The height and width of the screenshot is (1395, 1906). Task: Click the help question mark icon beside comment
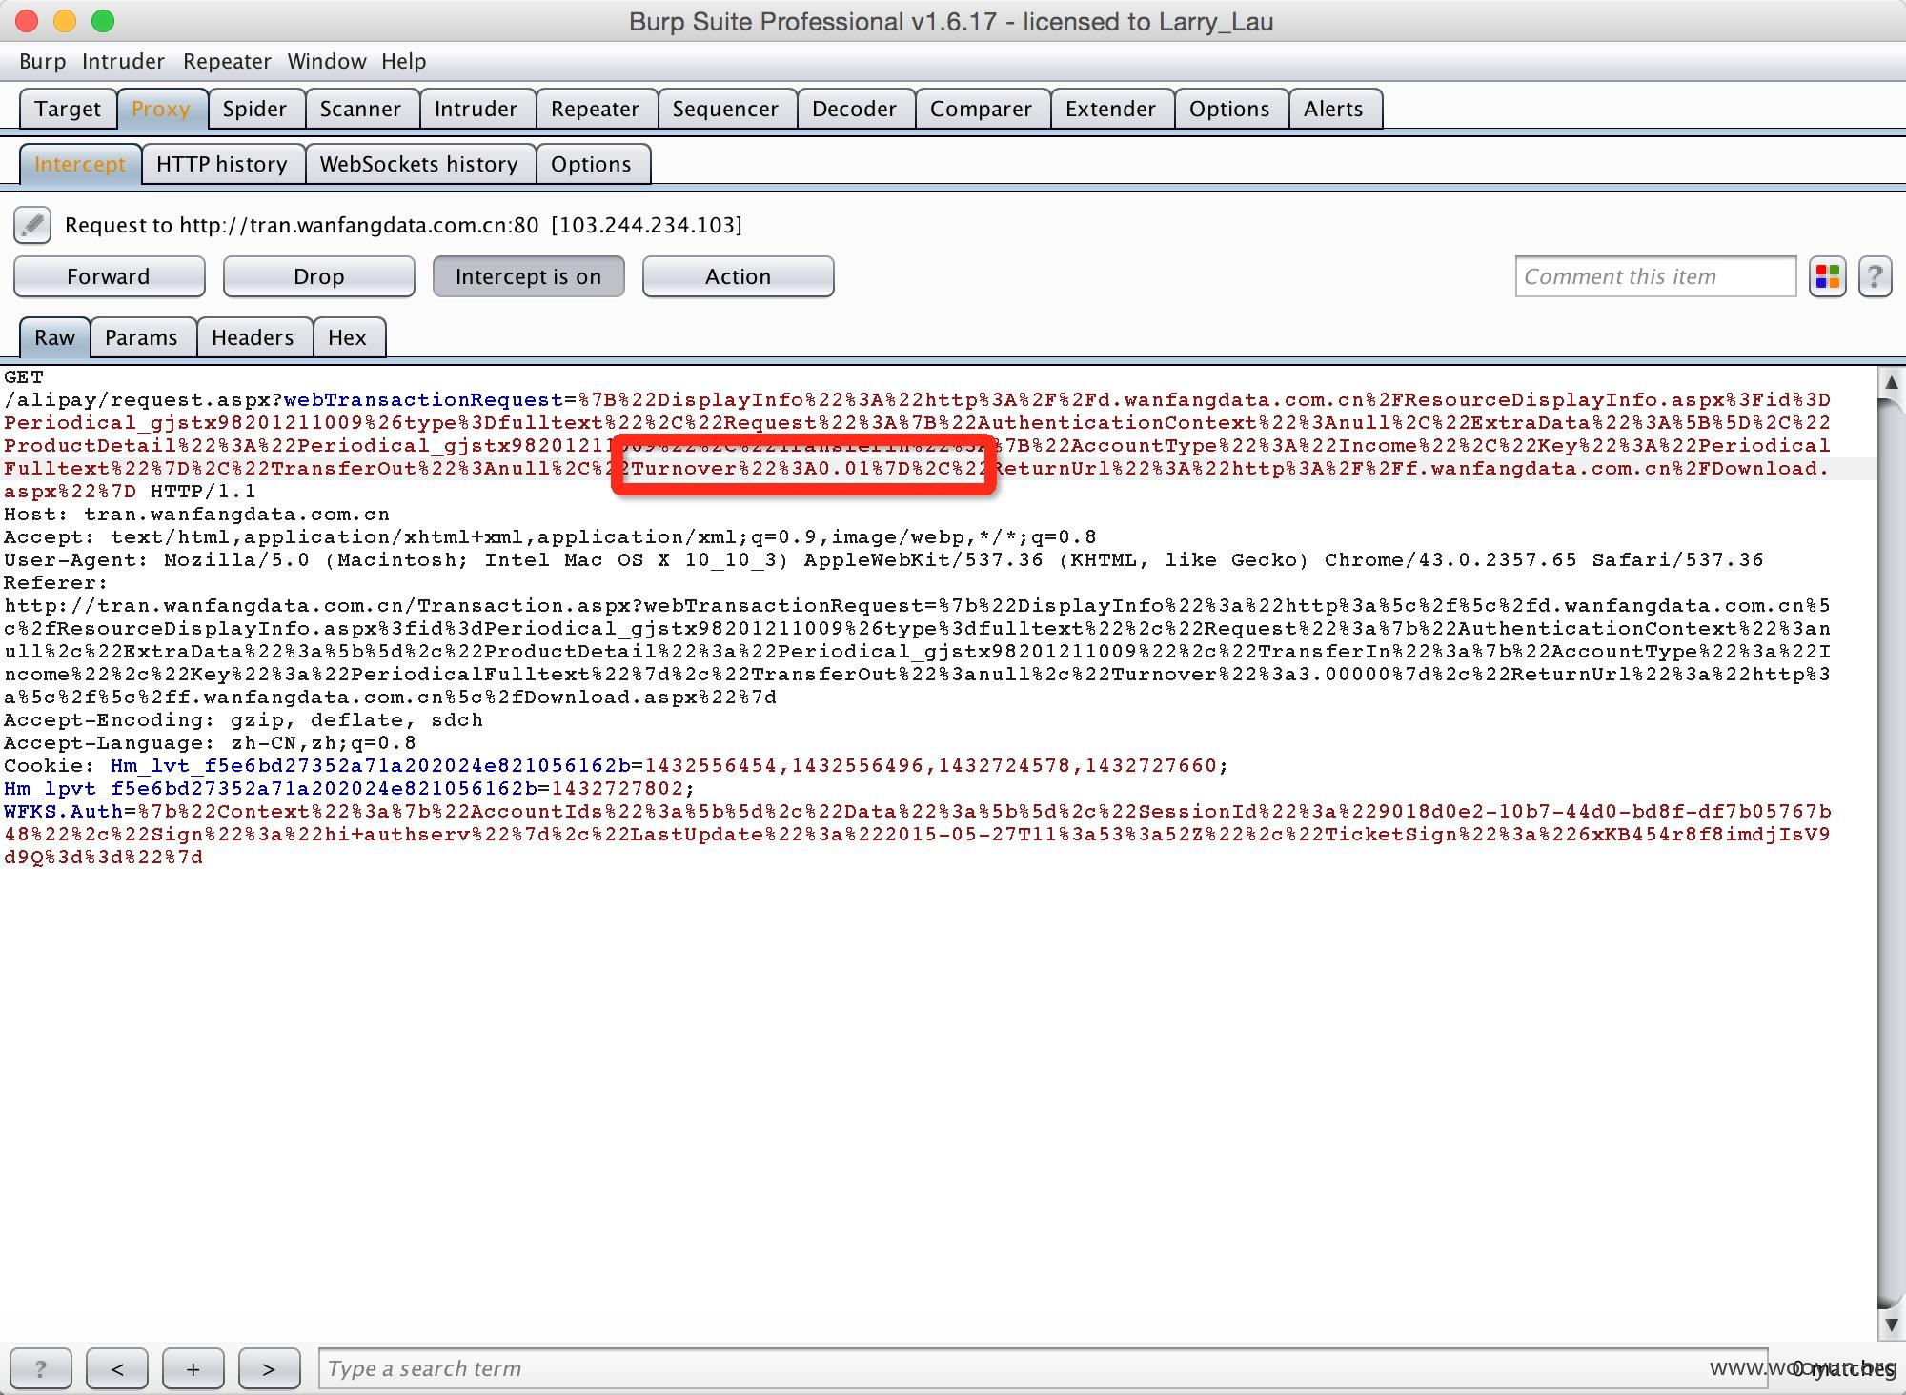tap(1875, 277)
